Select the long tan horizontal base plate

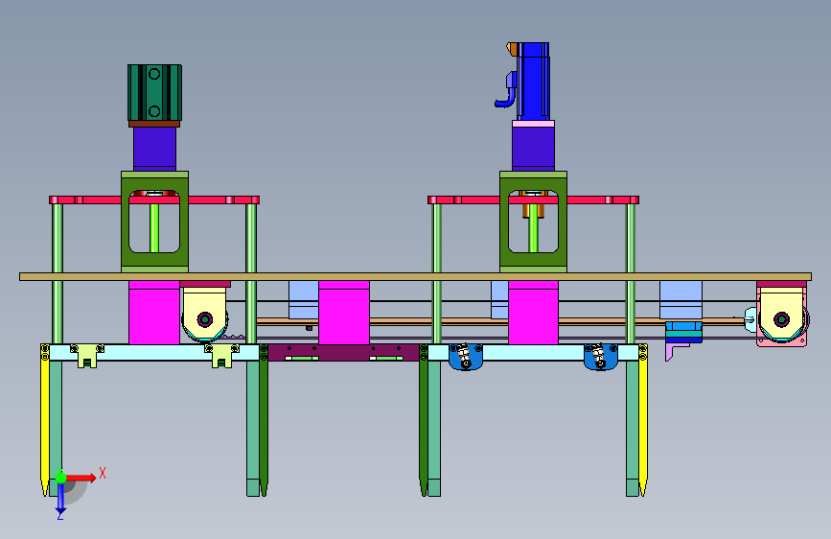416,276
